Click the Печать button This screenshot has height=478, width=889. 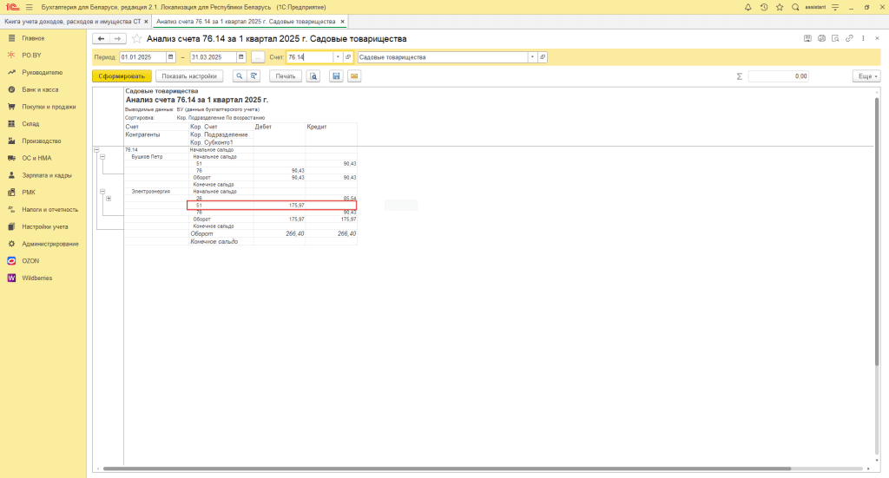click(286, 75)
